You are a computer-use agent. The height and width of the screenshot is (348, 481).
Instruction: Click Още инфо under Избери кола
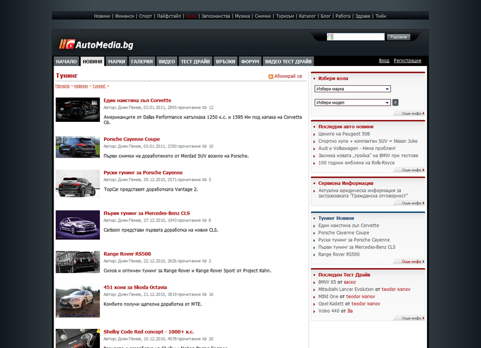413,113
